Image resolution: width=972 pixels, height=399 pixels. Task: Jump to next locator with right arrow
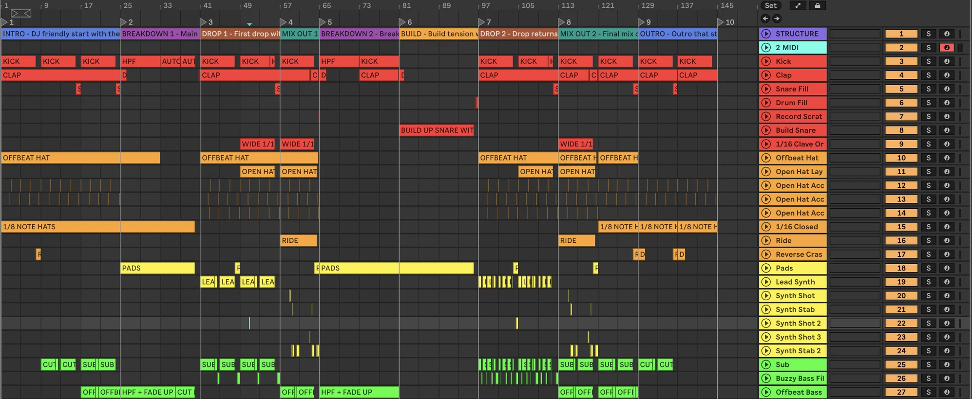pos(777,18)
